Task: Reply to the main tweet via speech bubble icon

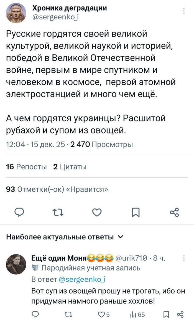Action: coord(20,213)
